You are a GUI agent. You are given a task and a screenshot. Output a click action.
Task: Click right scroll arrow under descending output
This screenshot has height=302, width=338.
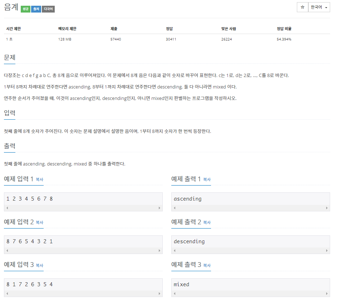point(327,251)
